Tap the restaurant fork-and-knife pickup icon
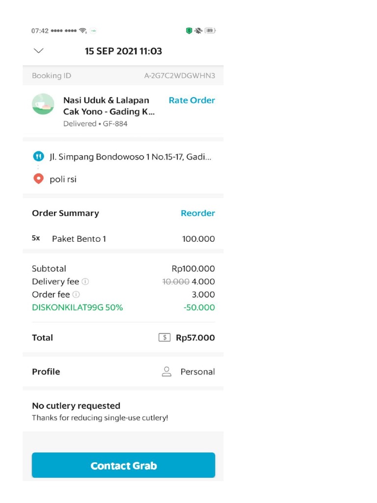 (x=38, y=157)
